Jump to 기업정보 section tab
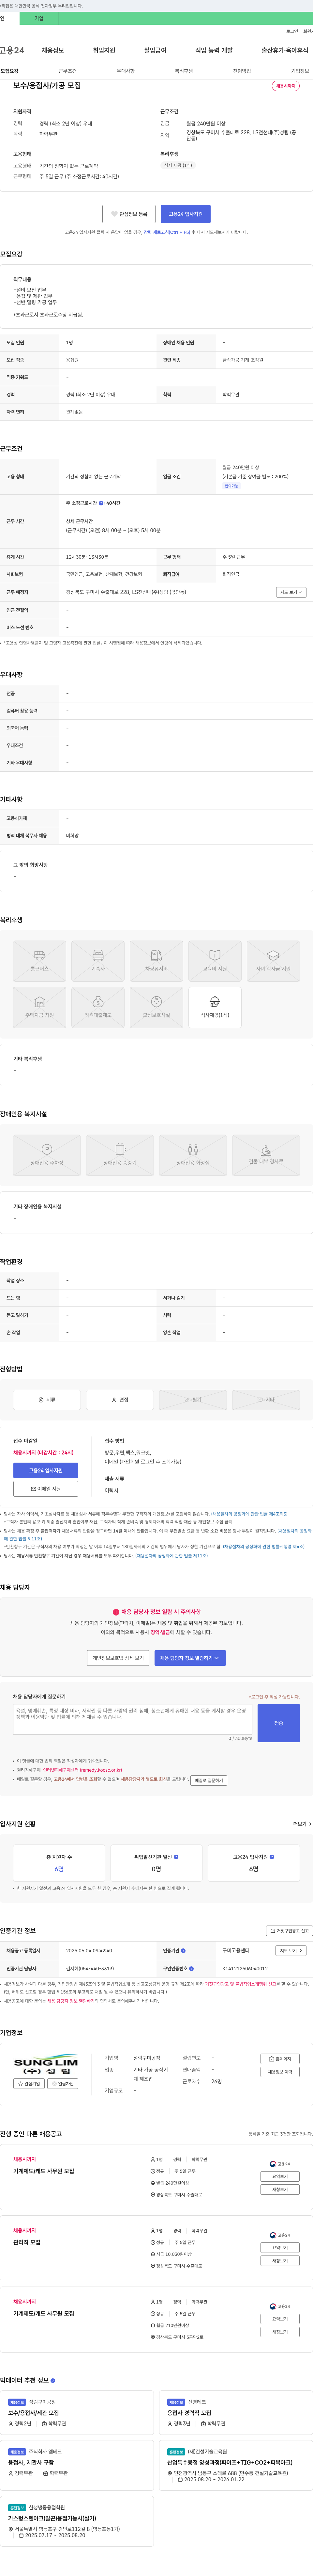The image size is (313, 2576). tap(300, 71)
